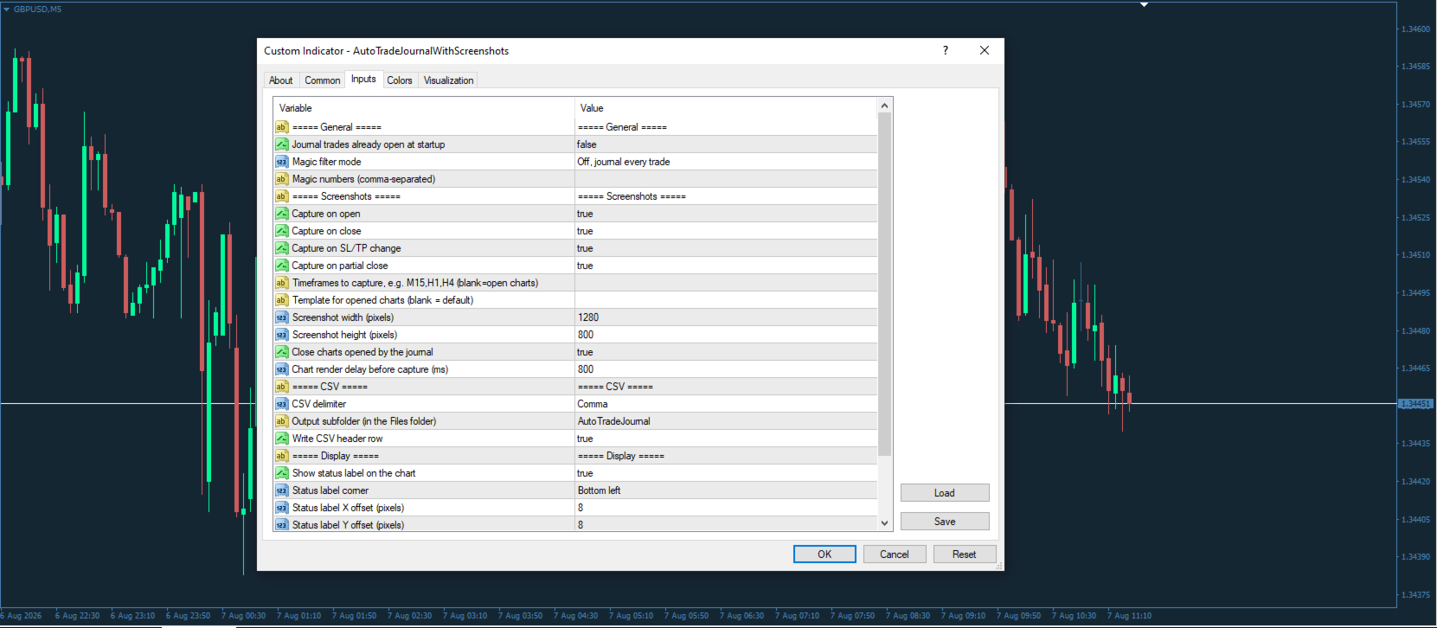Switch to the Common tab
The height and width of the screenshot is (628, 1437).
click(322, 80)
